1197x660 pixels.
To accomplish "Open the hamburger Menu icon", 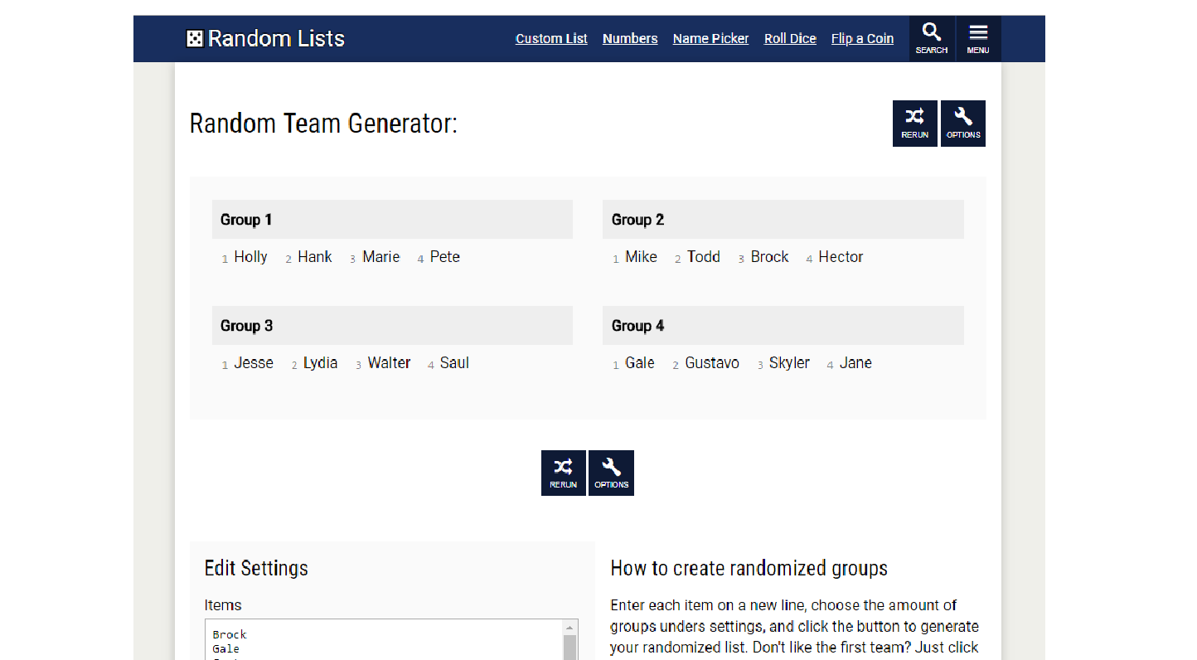I will click(978, 38).
